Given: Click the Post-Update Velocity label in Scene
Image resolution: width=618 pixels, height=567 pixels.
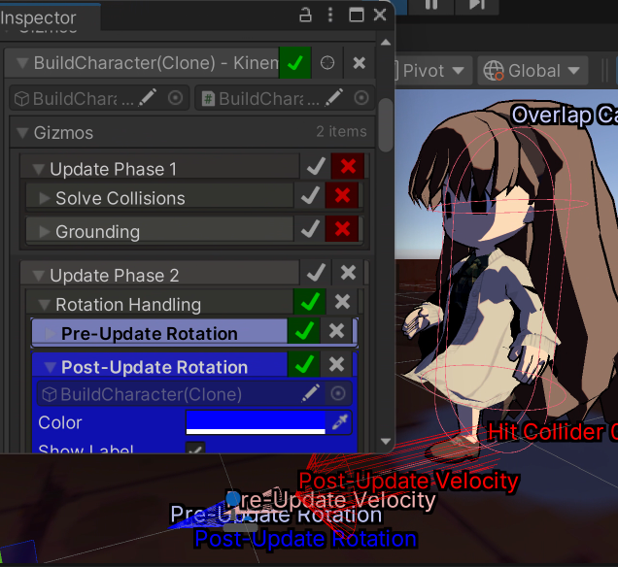Looking at the screenshot, I should (408, 481).
